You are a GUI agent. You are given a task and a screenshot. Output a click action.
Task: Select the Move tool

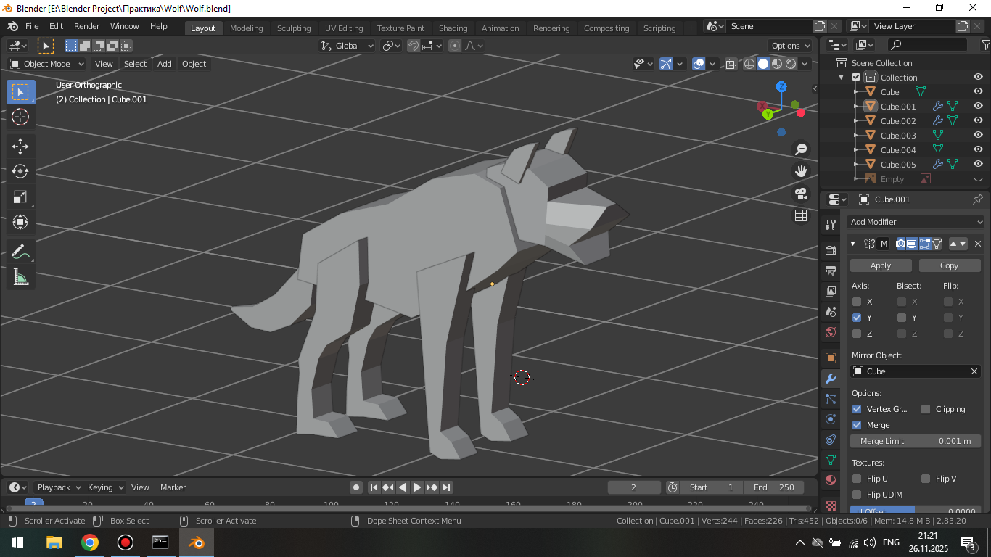click(20, 146)
